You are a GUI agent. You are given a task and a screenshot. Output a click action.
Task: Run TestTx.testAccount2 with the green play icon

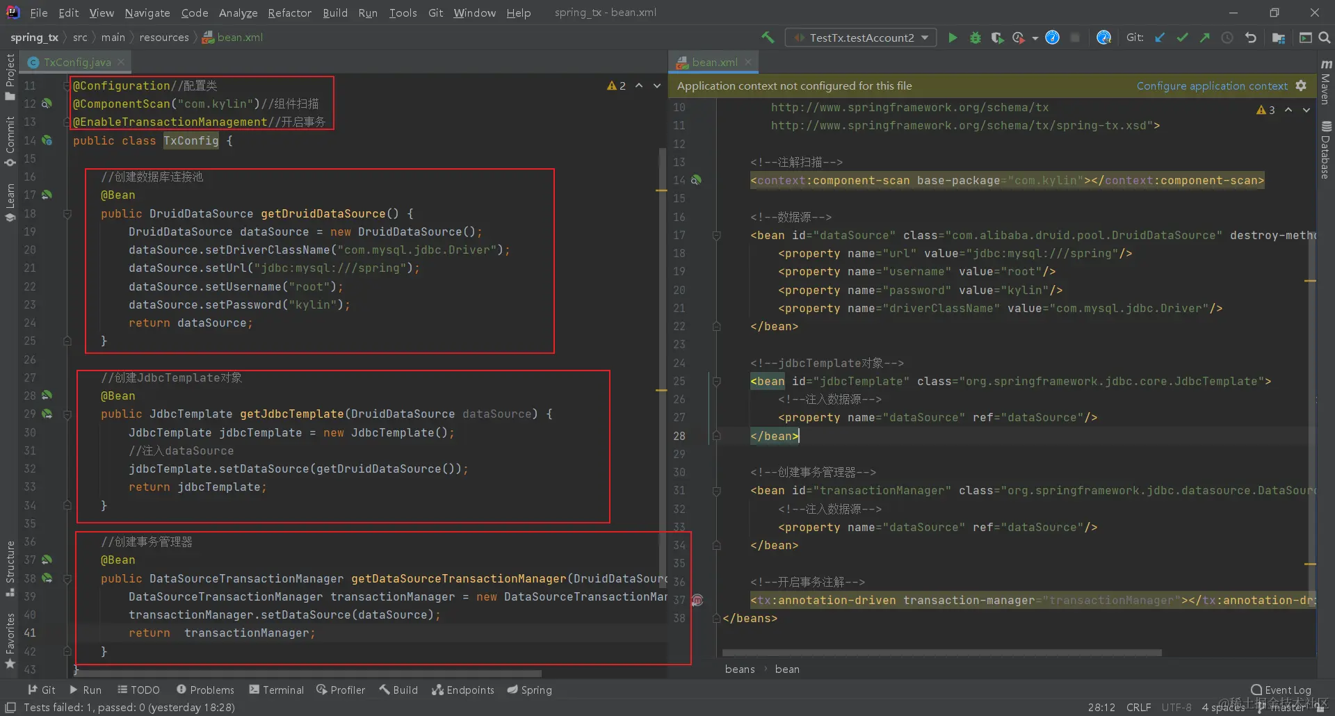click(953, 38)
